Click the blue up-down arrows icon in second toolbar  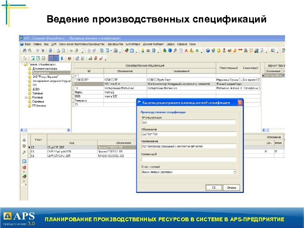(62, 58)
